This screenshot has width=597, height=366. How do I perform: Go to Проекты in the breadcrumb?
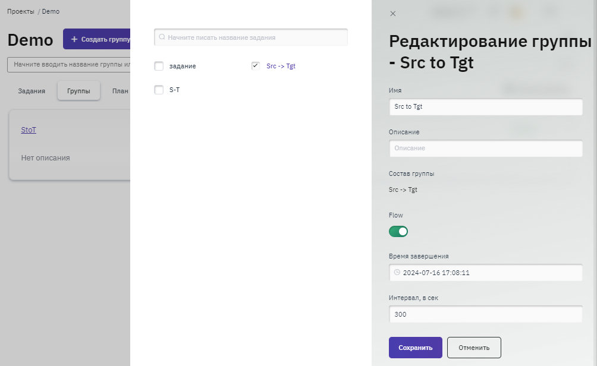click(21, 11)
